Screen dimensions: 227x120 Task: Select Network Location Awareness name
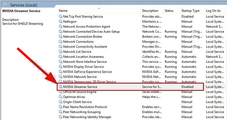point(83,57)
